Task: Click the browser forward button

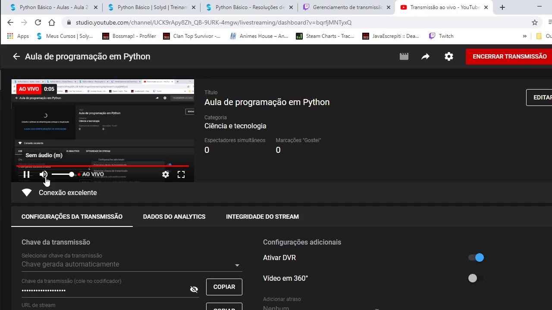Action: tap(24, 22)
